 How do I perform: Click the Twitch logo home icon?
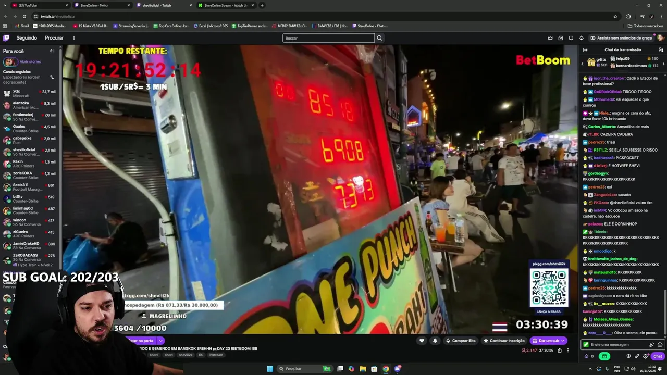(6, 38)
